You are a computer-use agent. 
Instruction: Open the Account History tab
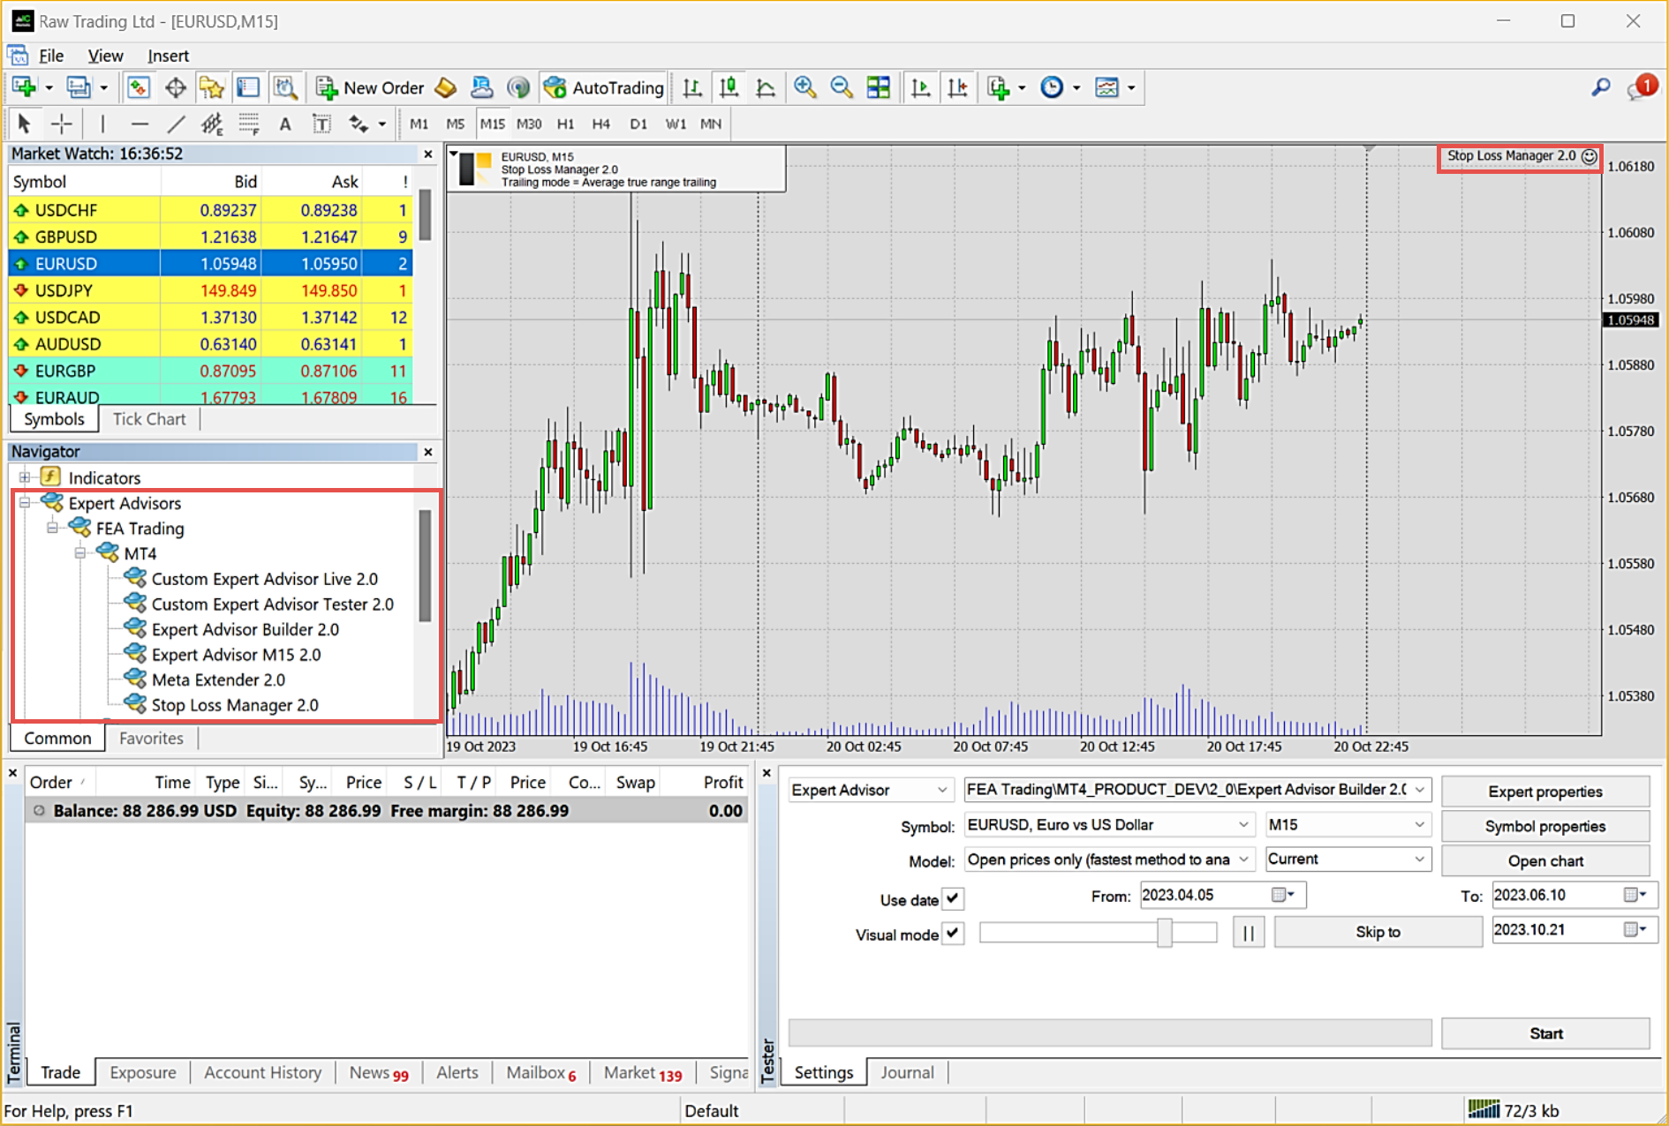(x=262, y=1072)
